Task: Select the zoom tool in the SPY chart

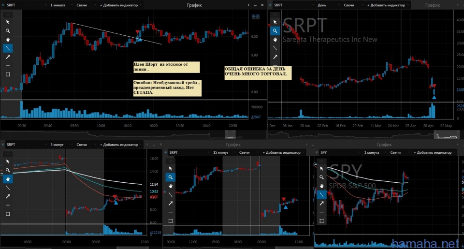Action: point(322,177)
